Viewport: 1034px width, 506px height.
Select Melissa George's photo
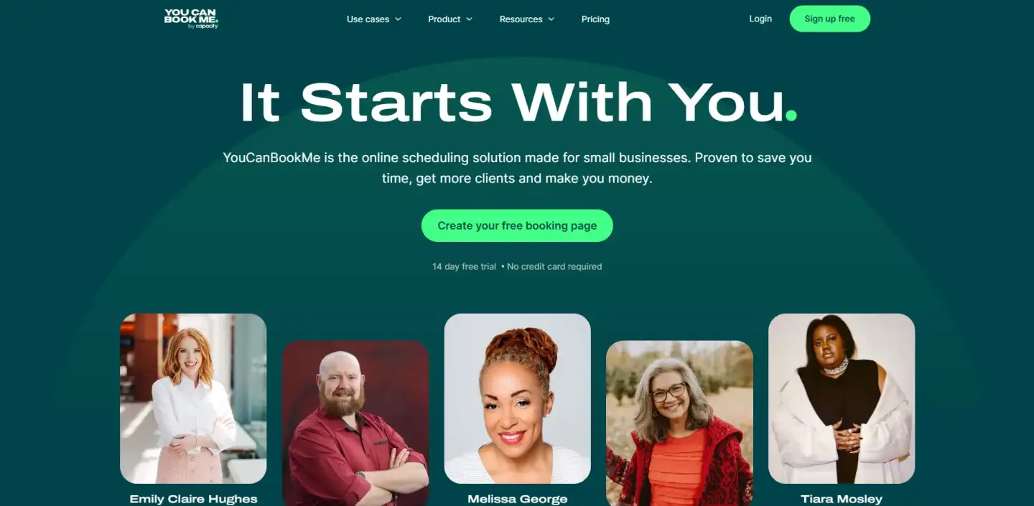pyautogui.click(x=518, y=398)
